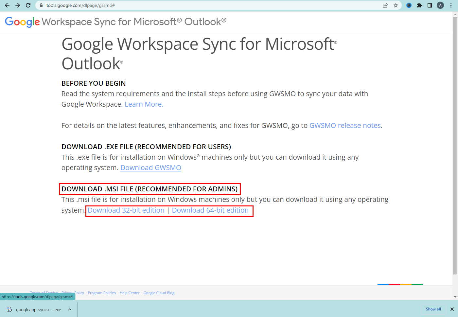The height and width of the screenshot is (317, 458).
Task: Click Show all downloads
Action: click(x=433, y=309)
